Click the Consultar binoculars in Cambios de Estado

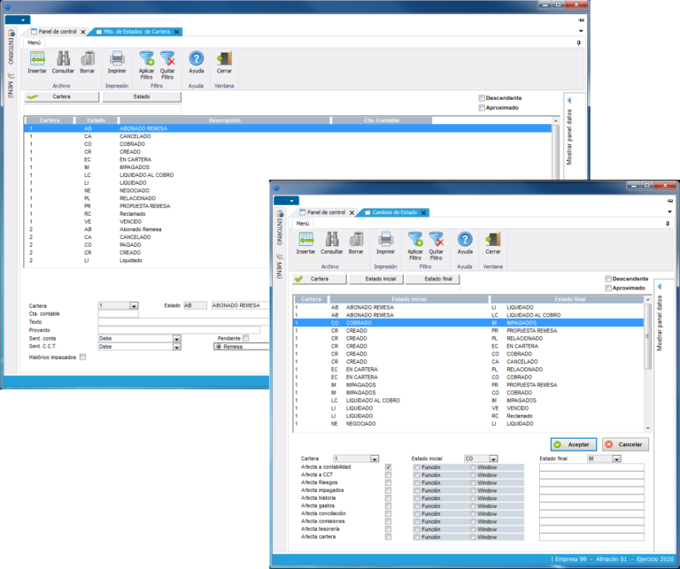[x=331, y=240]
